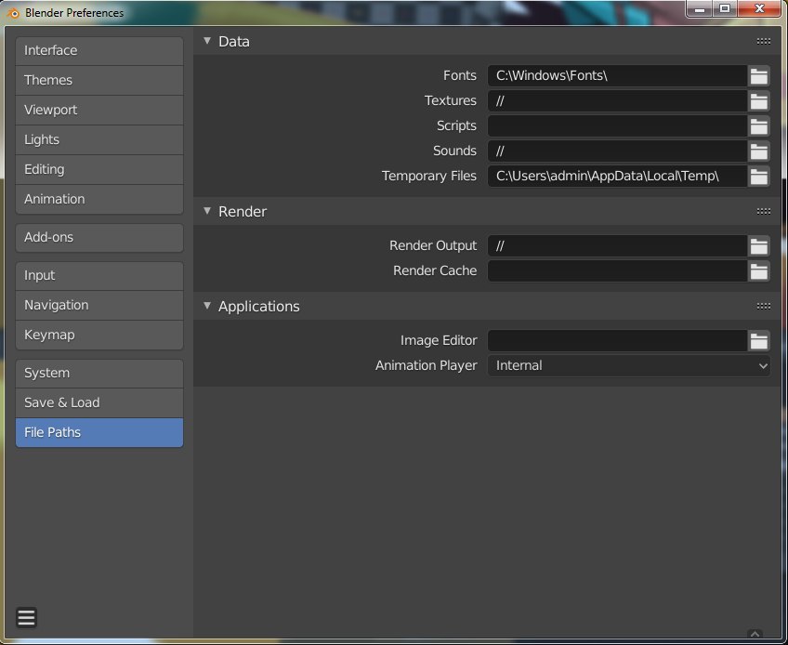
Task: Open the Themes preferences tab
Action: (99, 81)
